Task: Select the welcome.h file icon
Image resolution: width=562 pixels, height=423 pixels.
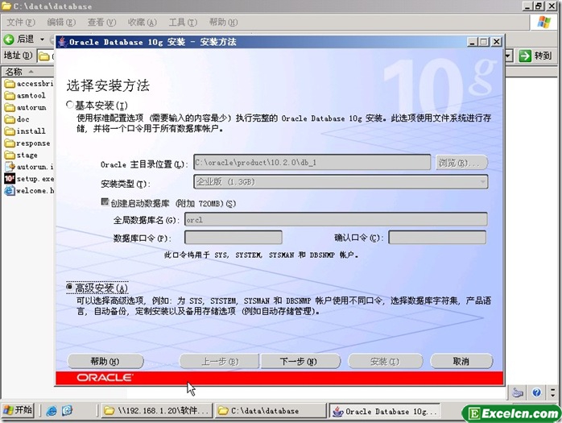Action: 10,190
